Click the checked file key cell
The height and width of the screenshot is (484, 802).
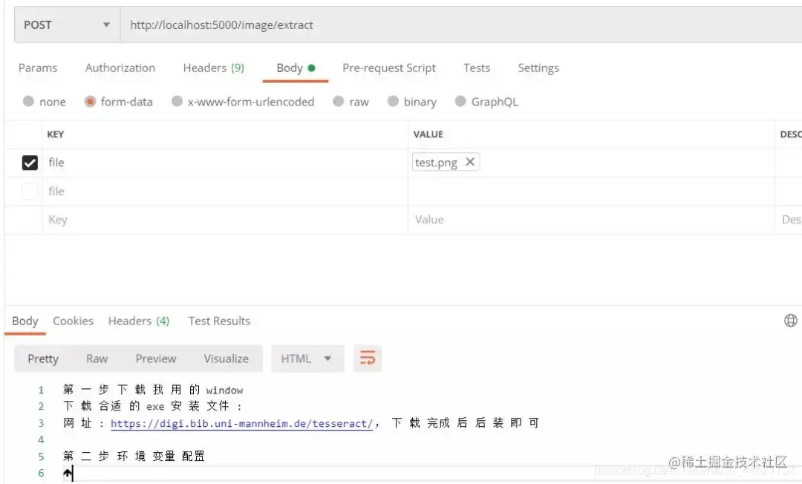(x=225, y=163)
